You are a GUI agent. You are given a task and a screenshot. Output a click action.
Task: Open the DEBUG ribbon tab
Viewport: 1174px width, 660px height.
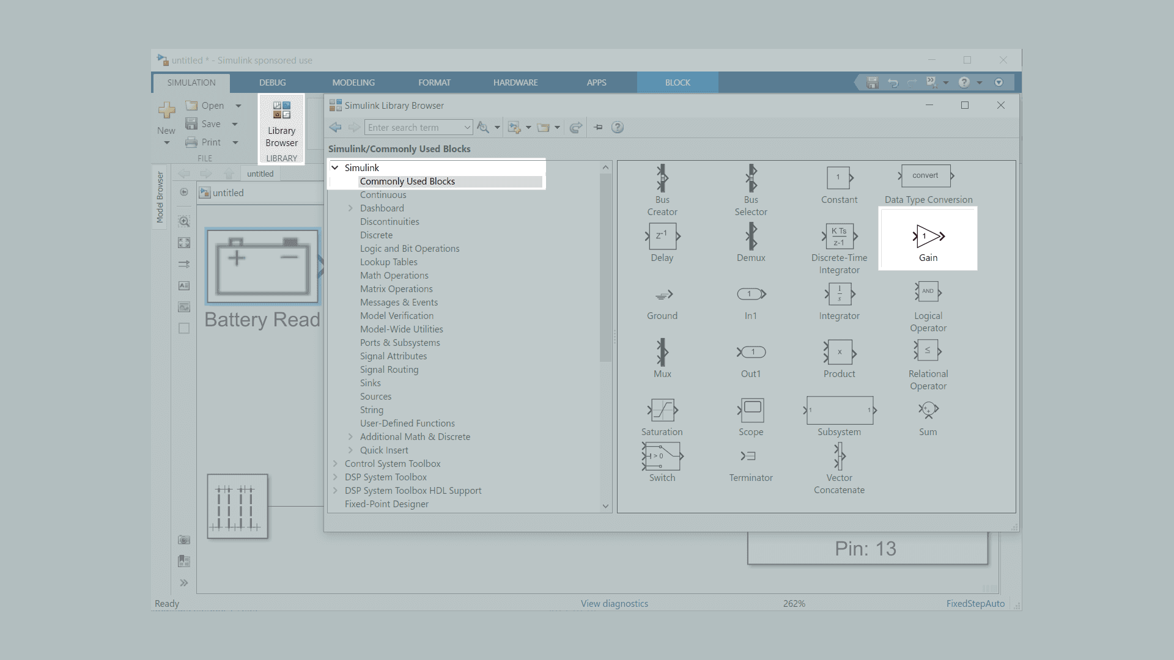[x=272, y=82]
